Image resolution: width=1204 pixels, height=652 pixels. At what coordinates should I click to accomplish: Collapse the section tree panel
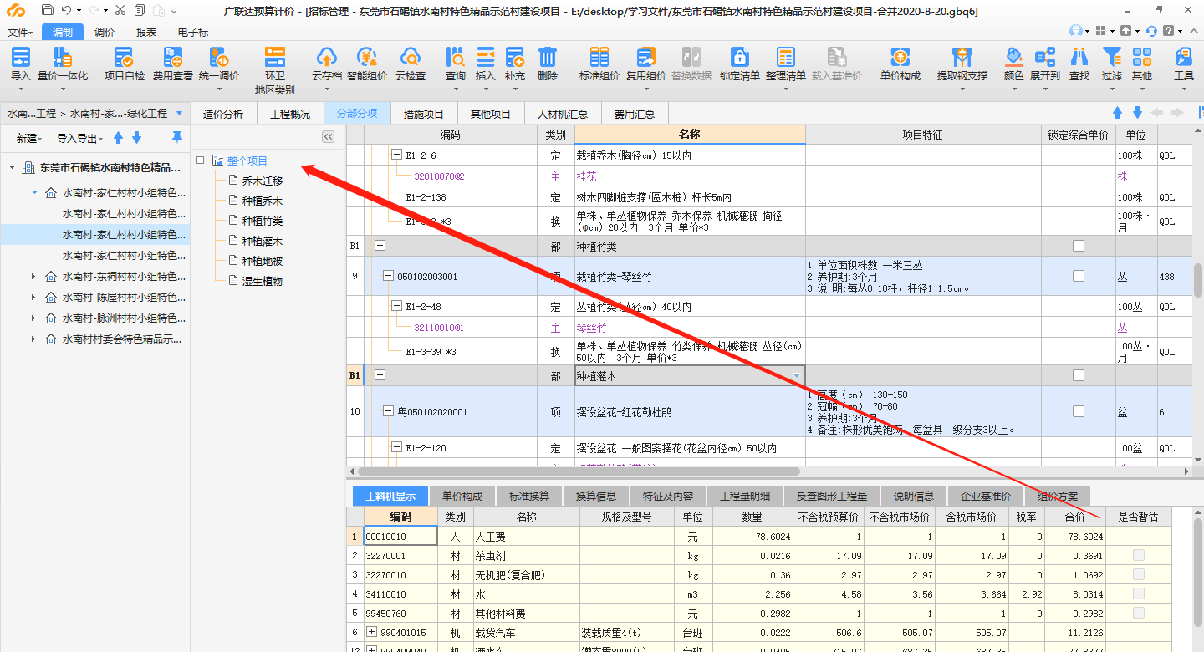[329, 136]
